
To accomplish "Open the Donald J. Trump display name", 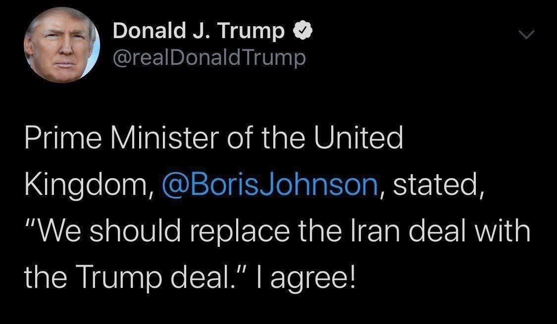I will (199, 32).
